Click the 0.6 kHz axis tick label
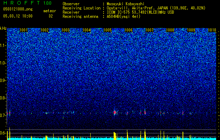Viewport: 220px width, 140px height. (x=3, y=133)
